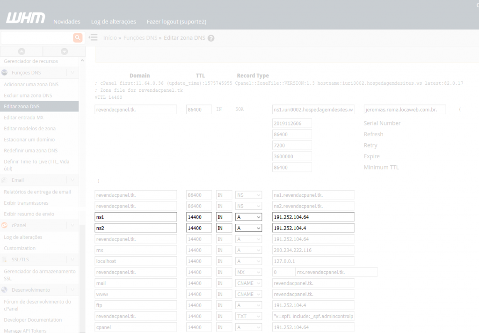Open CNAME type dropdown for mail row
This screenshot has width=479, height=333.
click(x=249, y=283)
